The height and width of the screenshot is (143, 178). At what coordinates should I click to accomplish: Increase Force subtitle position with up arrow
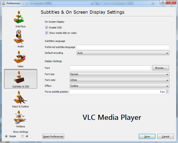[167, 91]
